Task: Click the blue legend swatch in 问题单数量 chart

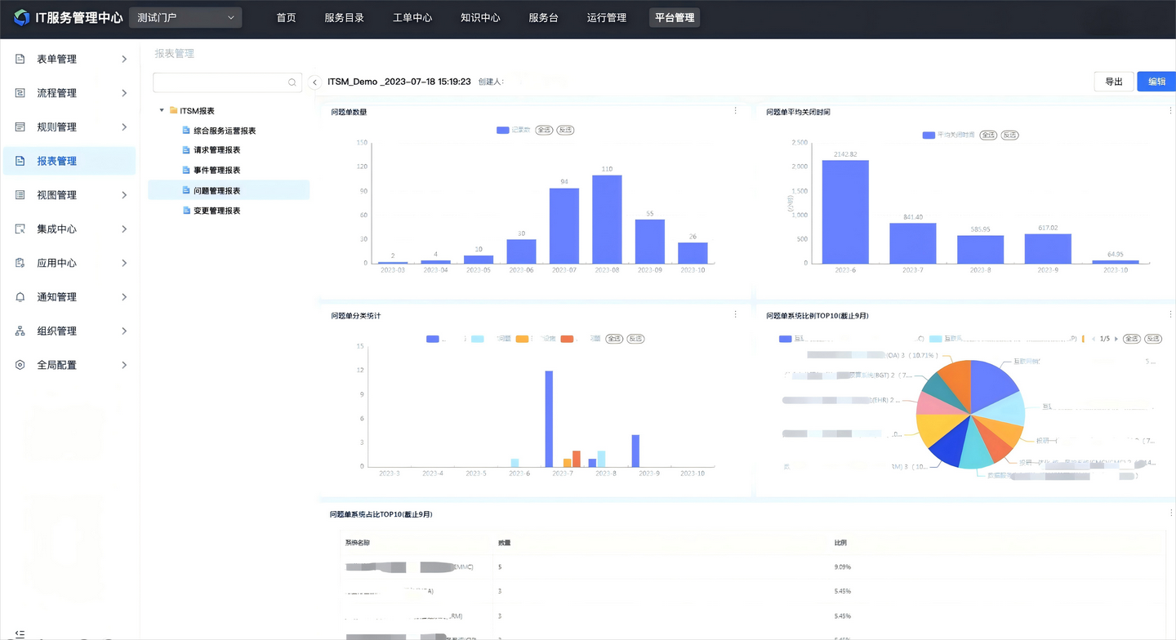Action: click(503, 130)
